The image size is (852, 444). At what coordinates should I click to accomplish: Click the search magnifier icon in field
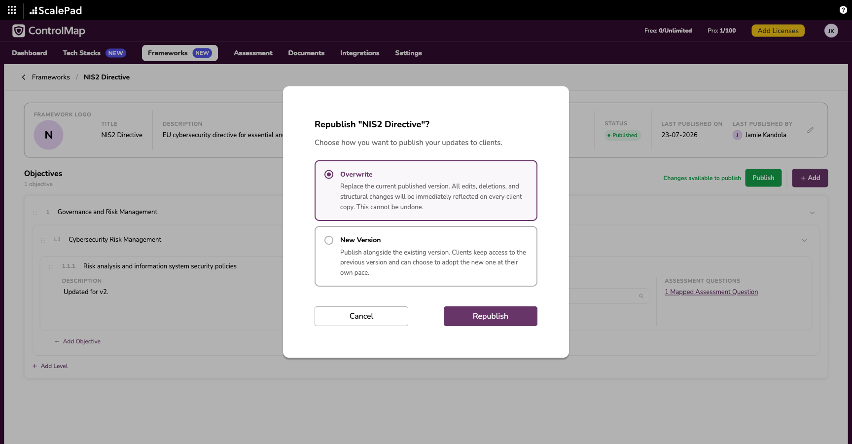(x=641, y=296)
